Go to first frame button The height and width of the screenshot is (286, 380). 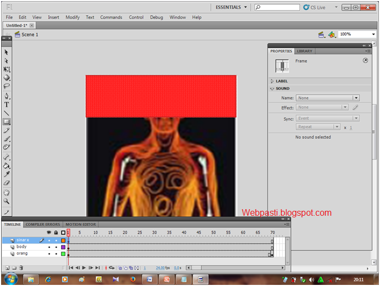point(71,268)
